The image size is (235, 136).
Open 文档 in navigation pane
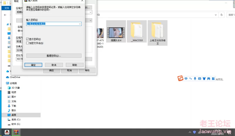tap(14, 101)
